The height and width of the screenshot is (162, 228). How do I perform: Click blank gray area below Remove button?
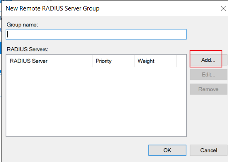coord(208,119)
